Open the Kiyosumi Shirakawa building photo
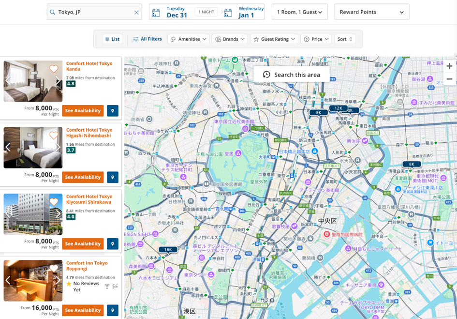 click(x=33, y=214)
